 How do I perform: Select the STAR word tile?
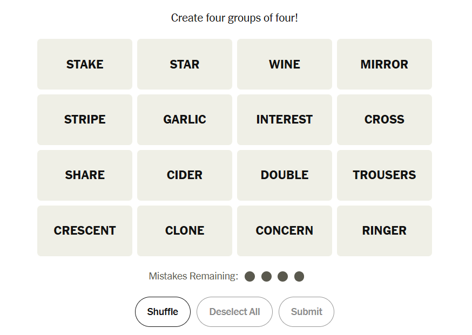(x=185, y=64)
